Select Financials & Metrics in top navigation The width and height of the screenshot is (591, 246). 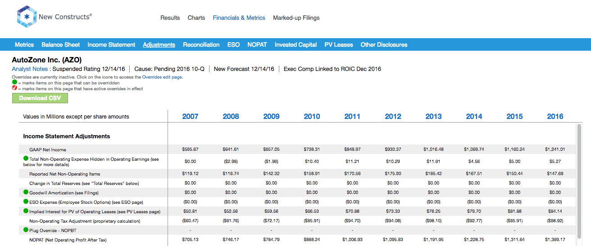click(x=239, y=18)
